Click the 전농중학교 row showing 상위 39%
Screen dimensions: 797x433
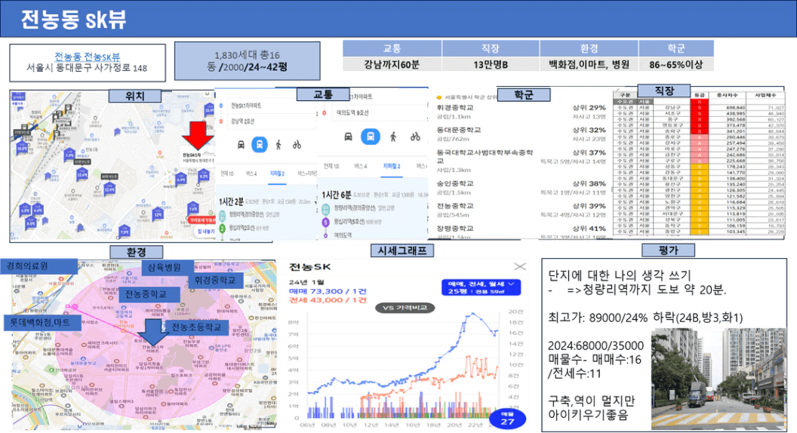coord(521,210)
